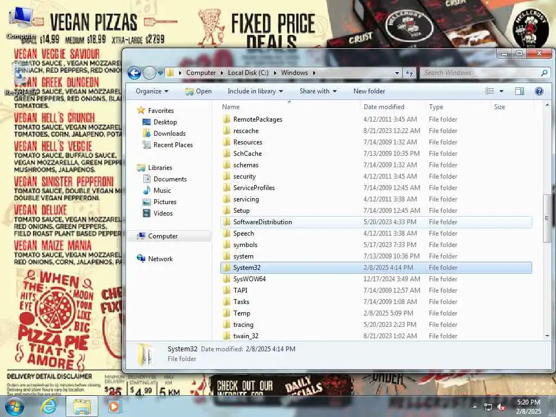Click the muted volume tray icon
This screenshot has height=417, width=556.
(x=501, y=407)
